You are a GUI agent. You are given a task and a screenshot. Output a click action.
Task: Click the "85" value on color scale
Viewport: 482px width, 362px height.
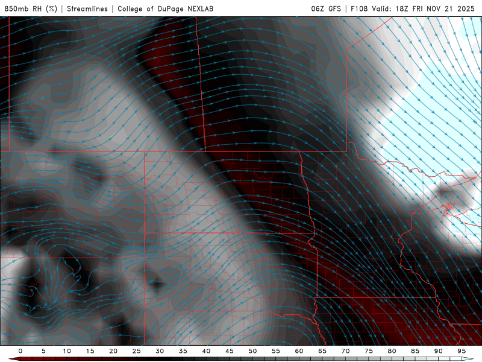coord(415,351)
